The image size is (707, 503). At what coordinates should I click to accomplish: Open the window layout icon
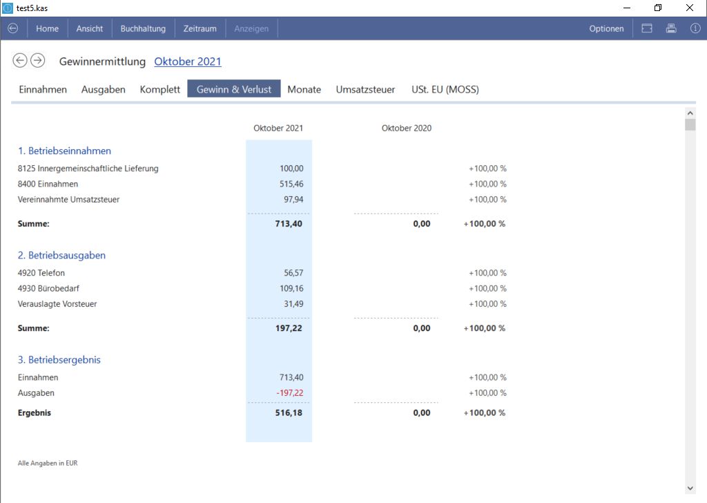click(647, 28)
